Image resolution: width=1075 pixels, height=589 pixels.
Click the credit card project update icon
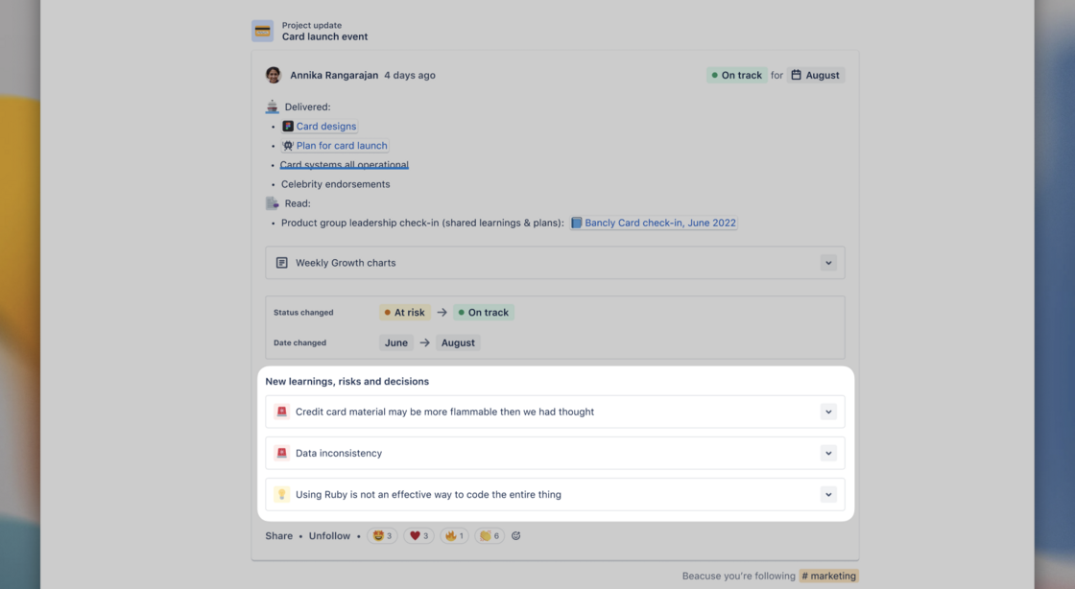tap(261, 30)
